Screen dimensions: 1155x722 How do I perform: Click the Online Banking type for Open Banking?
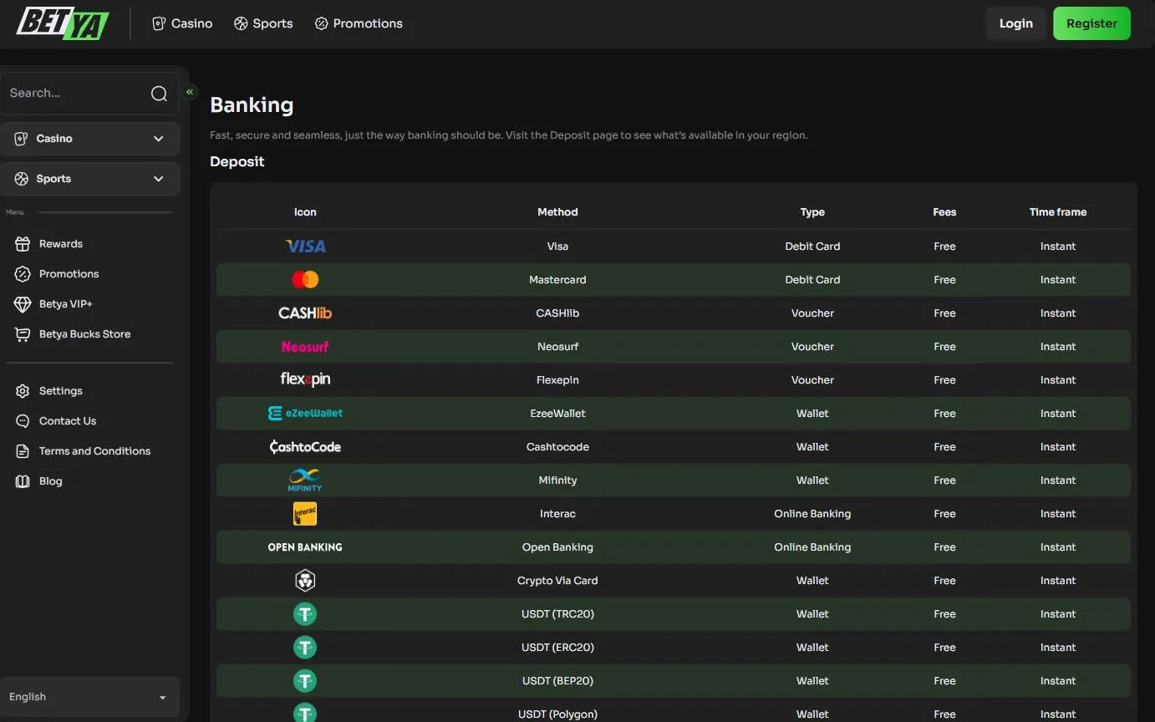click(x=812, y=547)
